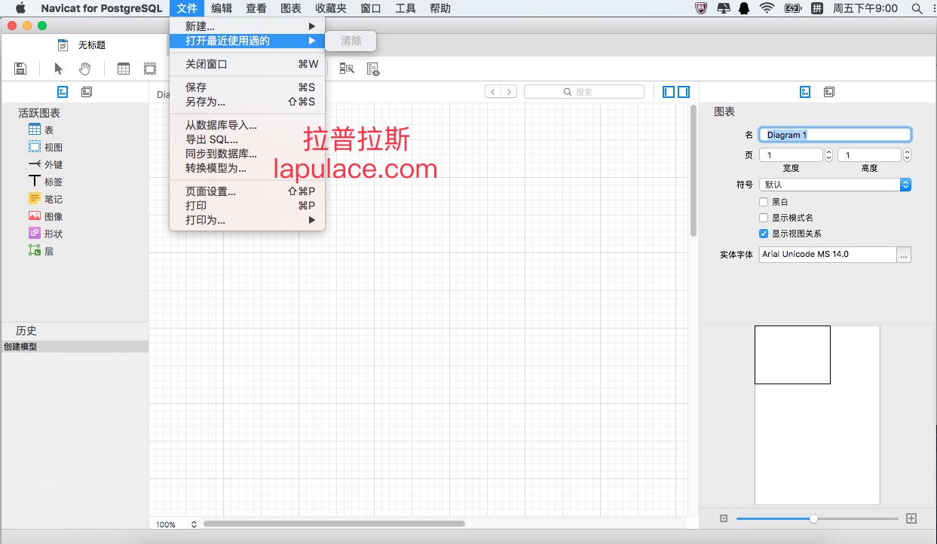Click the canvas vertical scrollbar
This screenshot has height=544, width=937.
(x=694, y=170)
